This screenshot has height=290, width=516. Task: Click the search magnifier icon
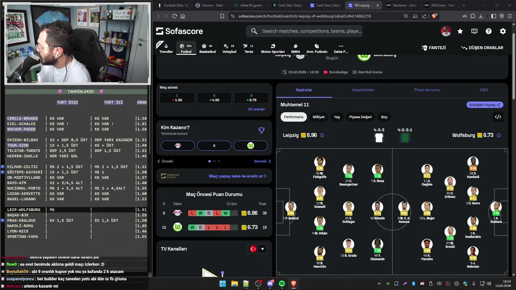coord(254,31)
